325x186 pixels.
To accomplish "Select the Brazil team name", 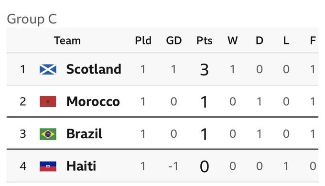I will 84,134.
